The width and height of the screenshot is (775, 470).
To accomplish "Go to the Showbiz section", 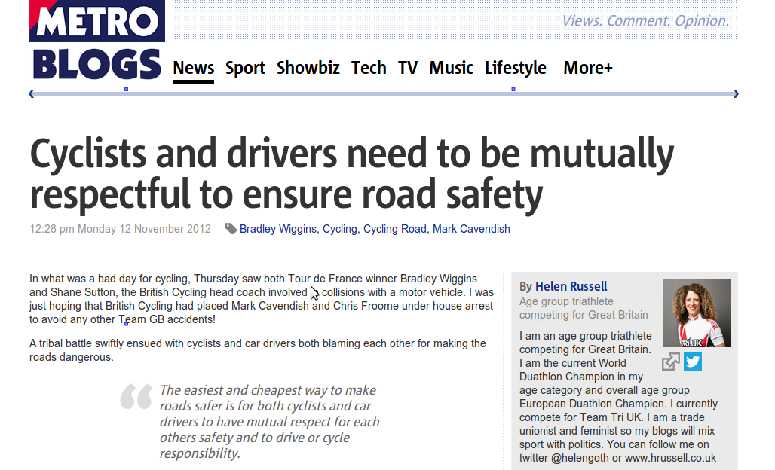I will coord(308,68).
